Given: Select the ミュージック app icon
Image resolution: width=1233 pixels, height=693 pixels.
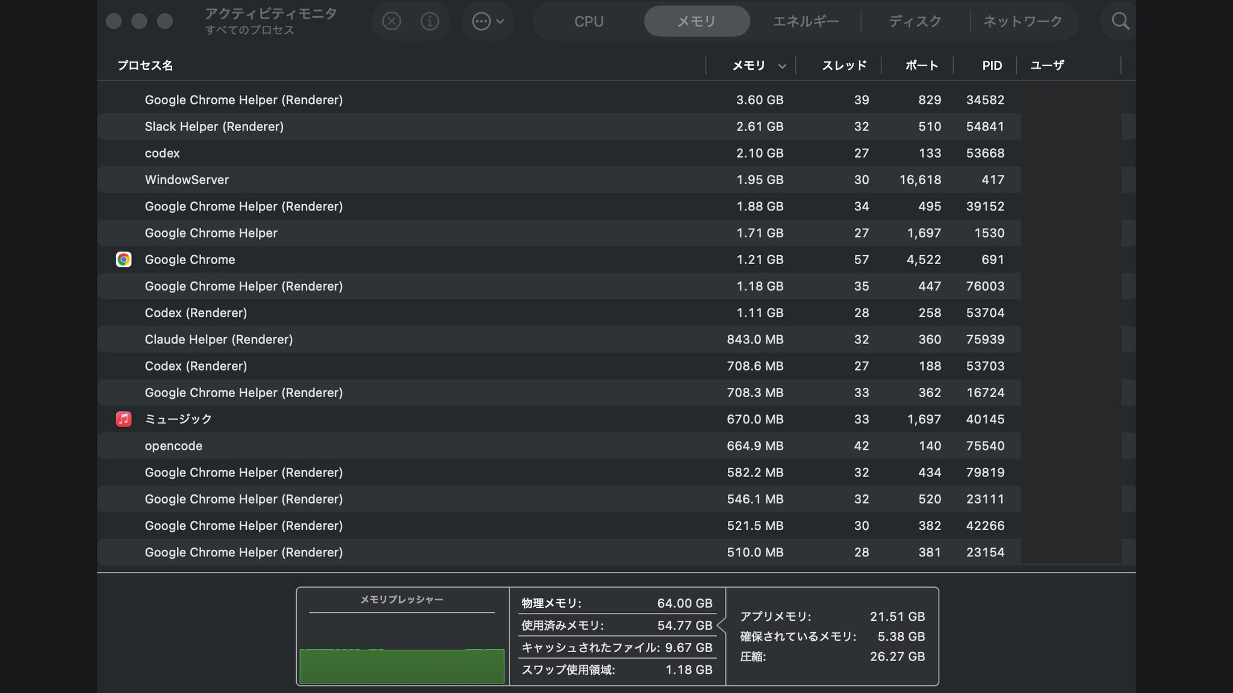Looking at the screenshot, I should (123, 419).
